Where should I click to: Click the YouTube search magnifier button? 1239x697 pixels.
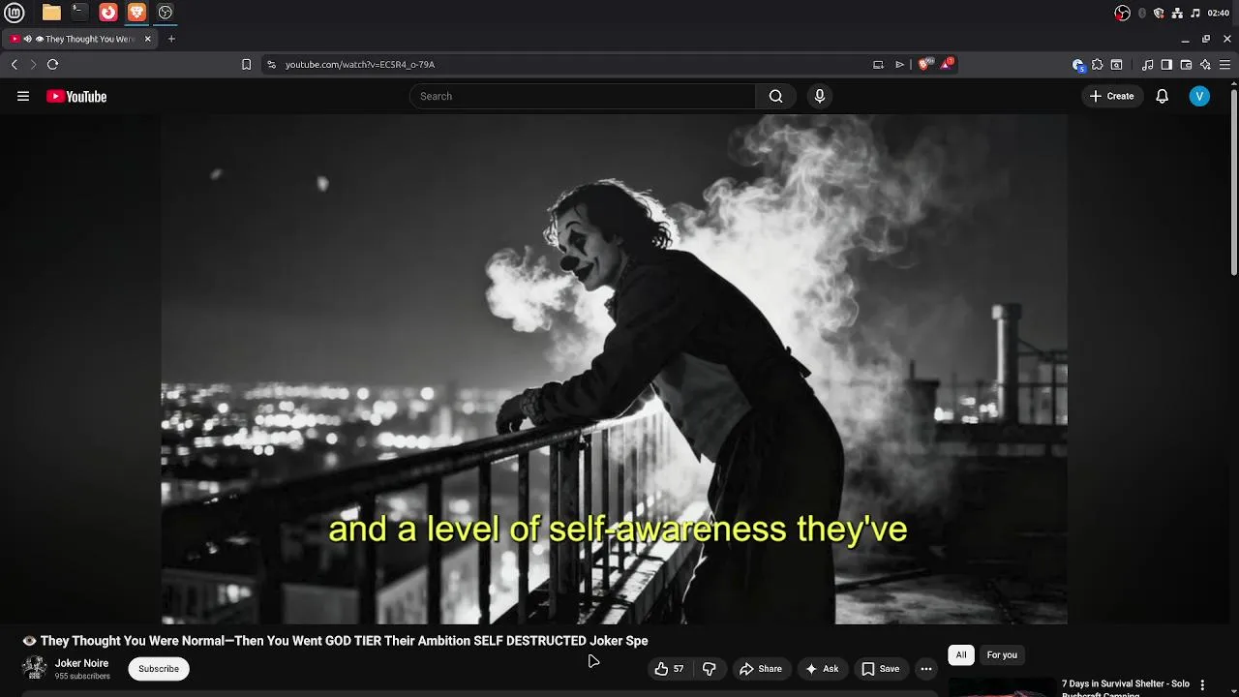[775, 96]
